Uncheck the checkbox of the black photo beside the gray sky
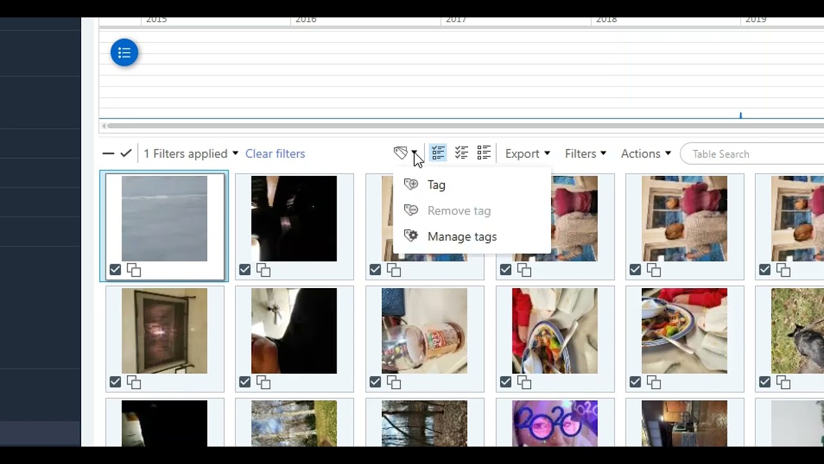Image resolution: width=824 pixels, height=464 pixels. (245, 270)
